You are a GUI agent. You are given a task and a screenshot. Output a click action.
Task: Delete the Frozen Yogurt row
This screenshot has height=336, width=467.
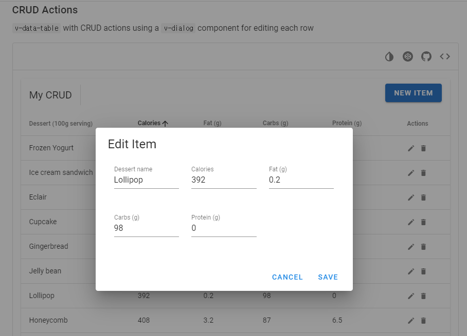coord(423,148)
